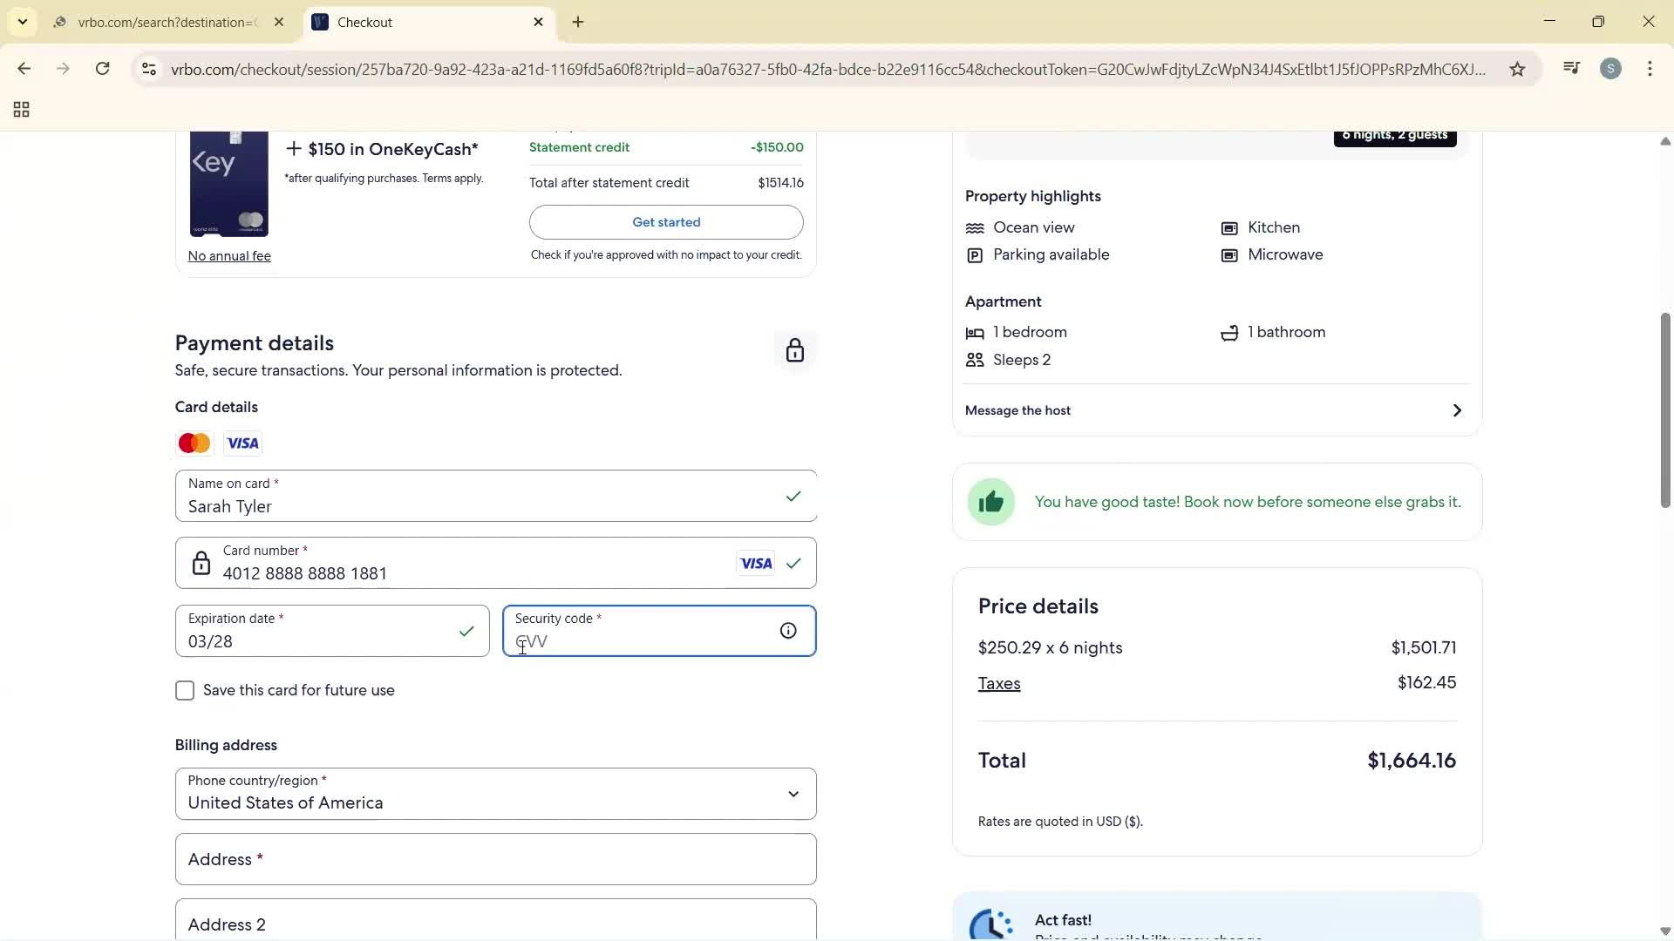Open the Chrome three-dot menu
1674x941 pixels.
pos(1650,68)
